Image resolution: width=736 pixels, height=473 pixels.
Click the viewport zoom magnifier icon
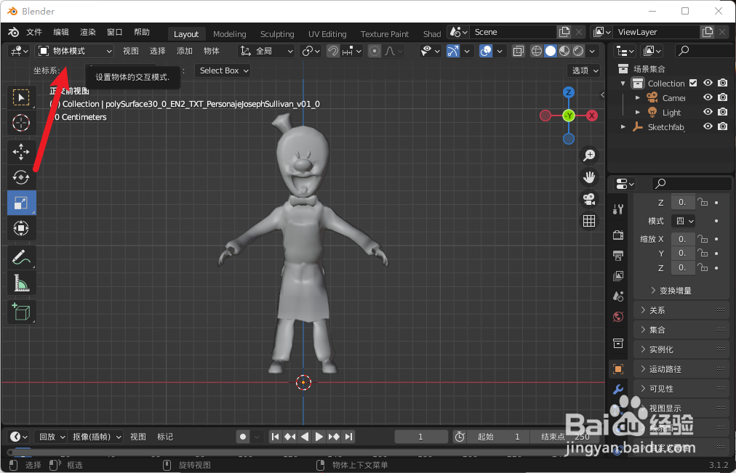coord(589,155)
